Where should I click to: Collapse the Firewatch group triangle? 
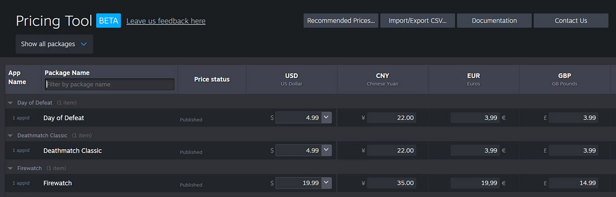[10, 168]
